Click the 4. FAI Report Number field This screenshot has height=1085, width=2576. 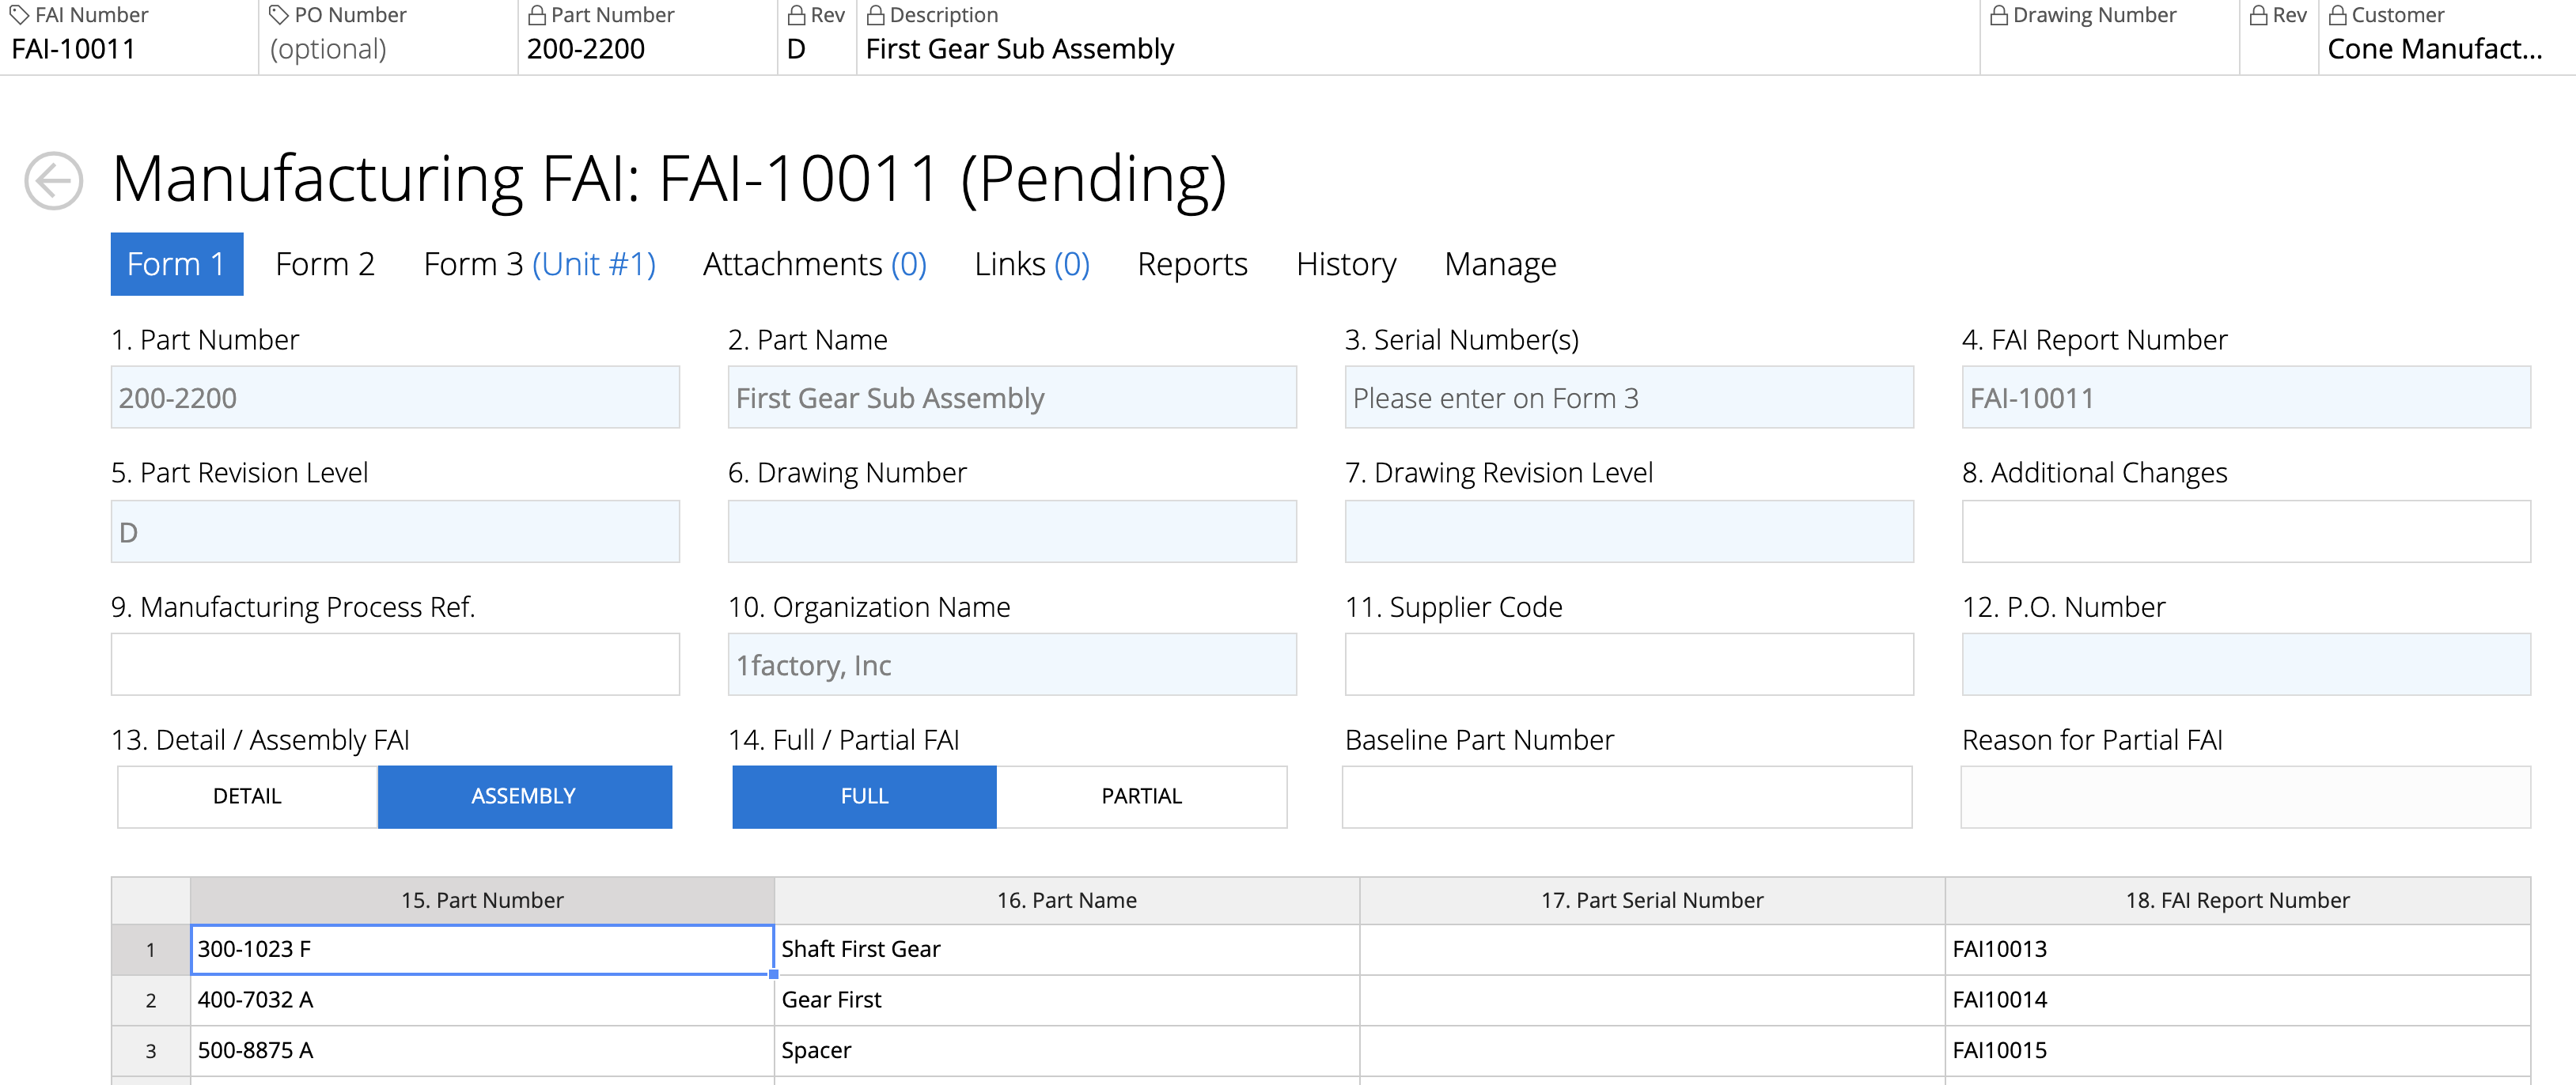tap(2246, 397)
